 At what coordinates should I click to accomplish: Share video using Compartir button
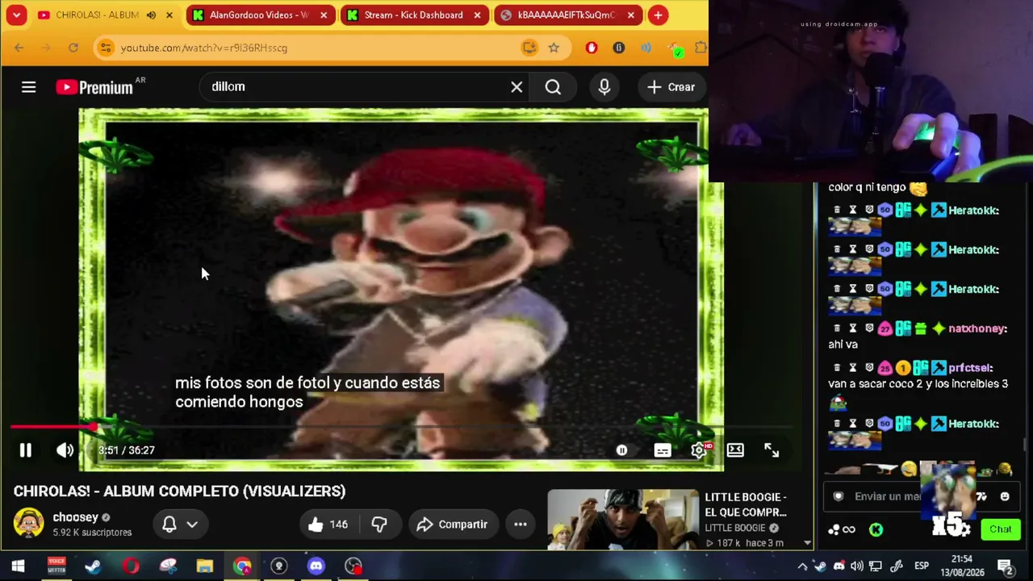pos(452,525)
